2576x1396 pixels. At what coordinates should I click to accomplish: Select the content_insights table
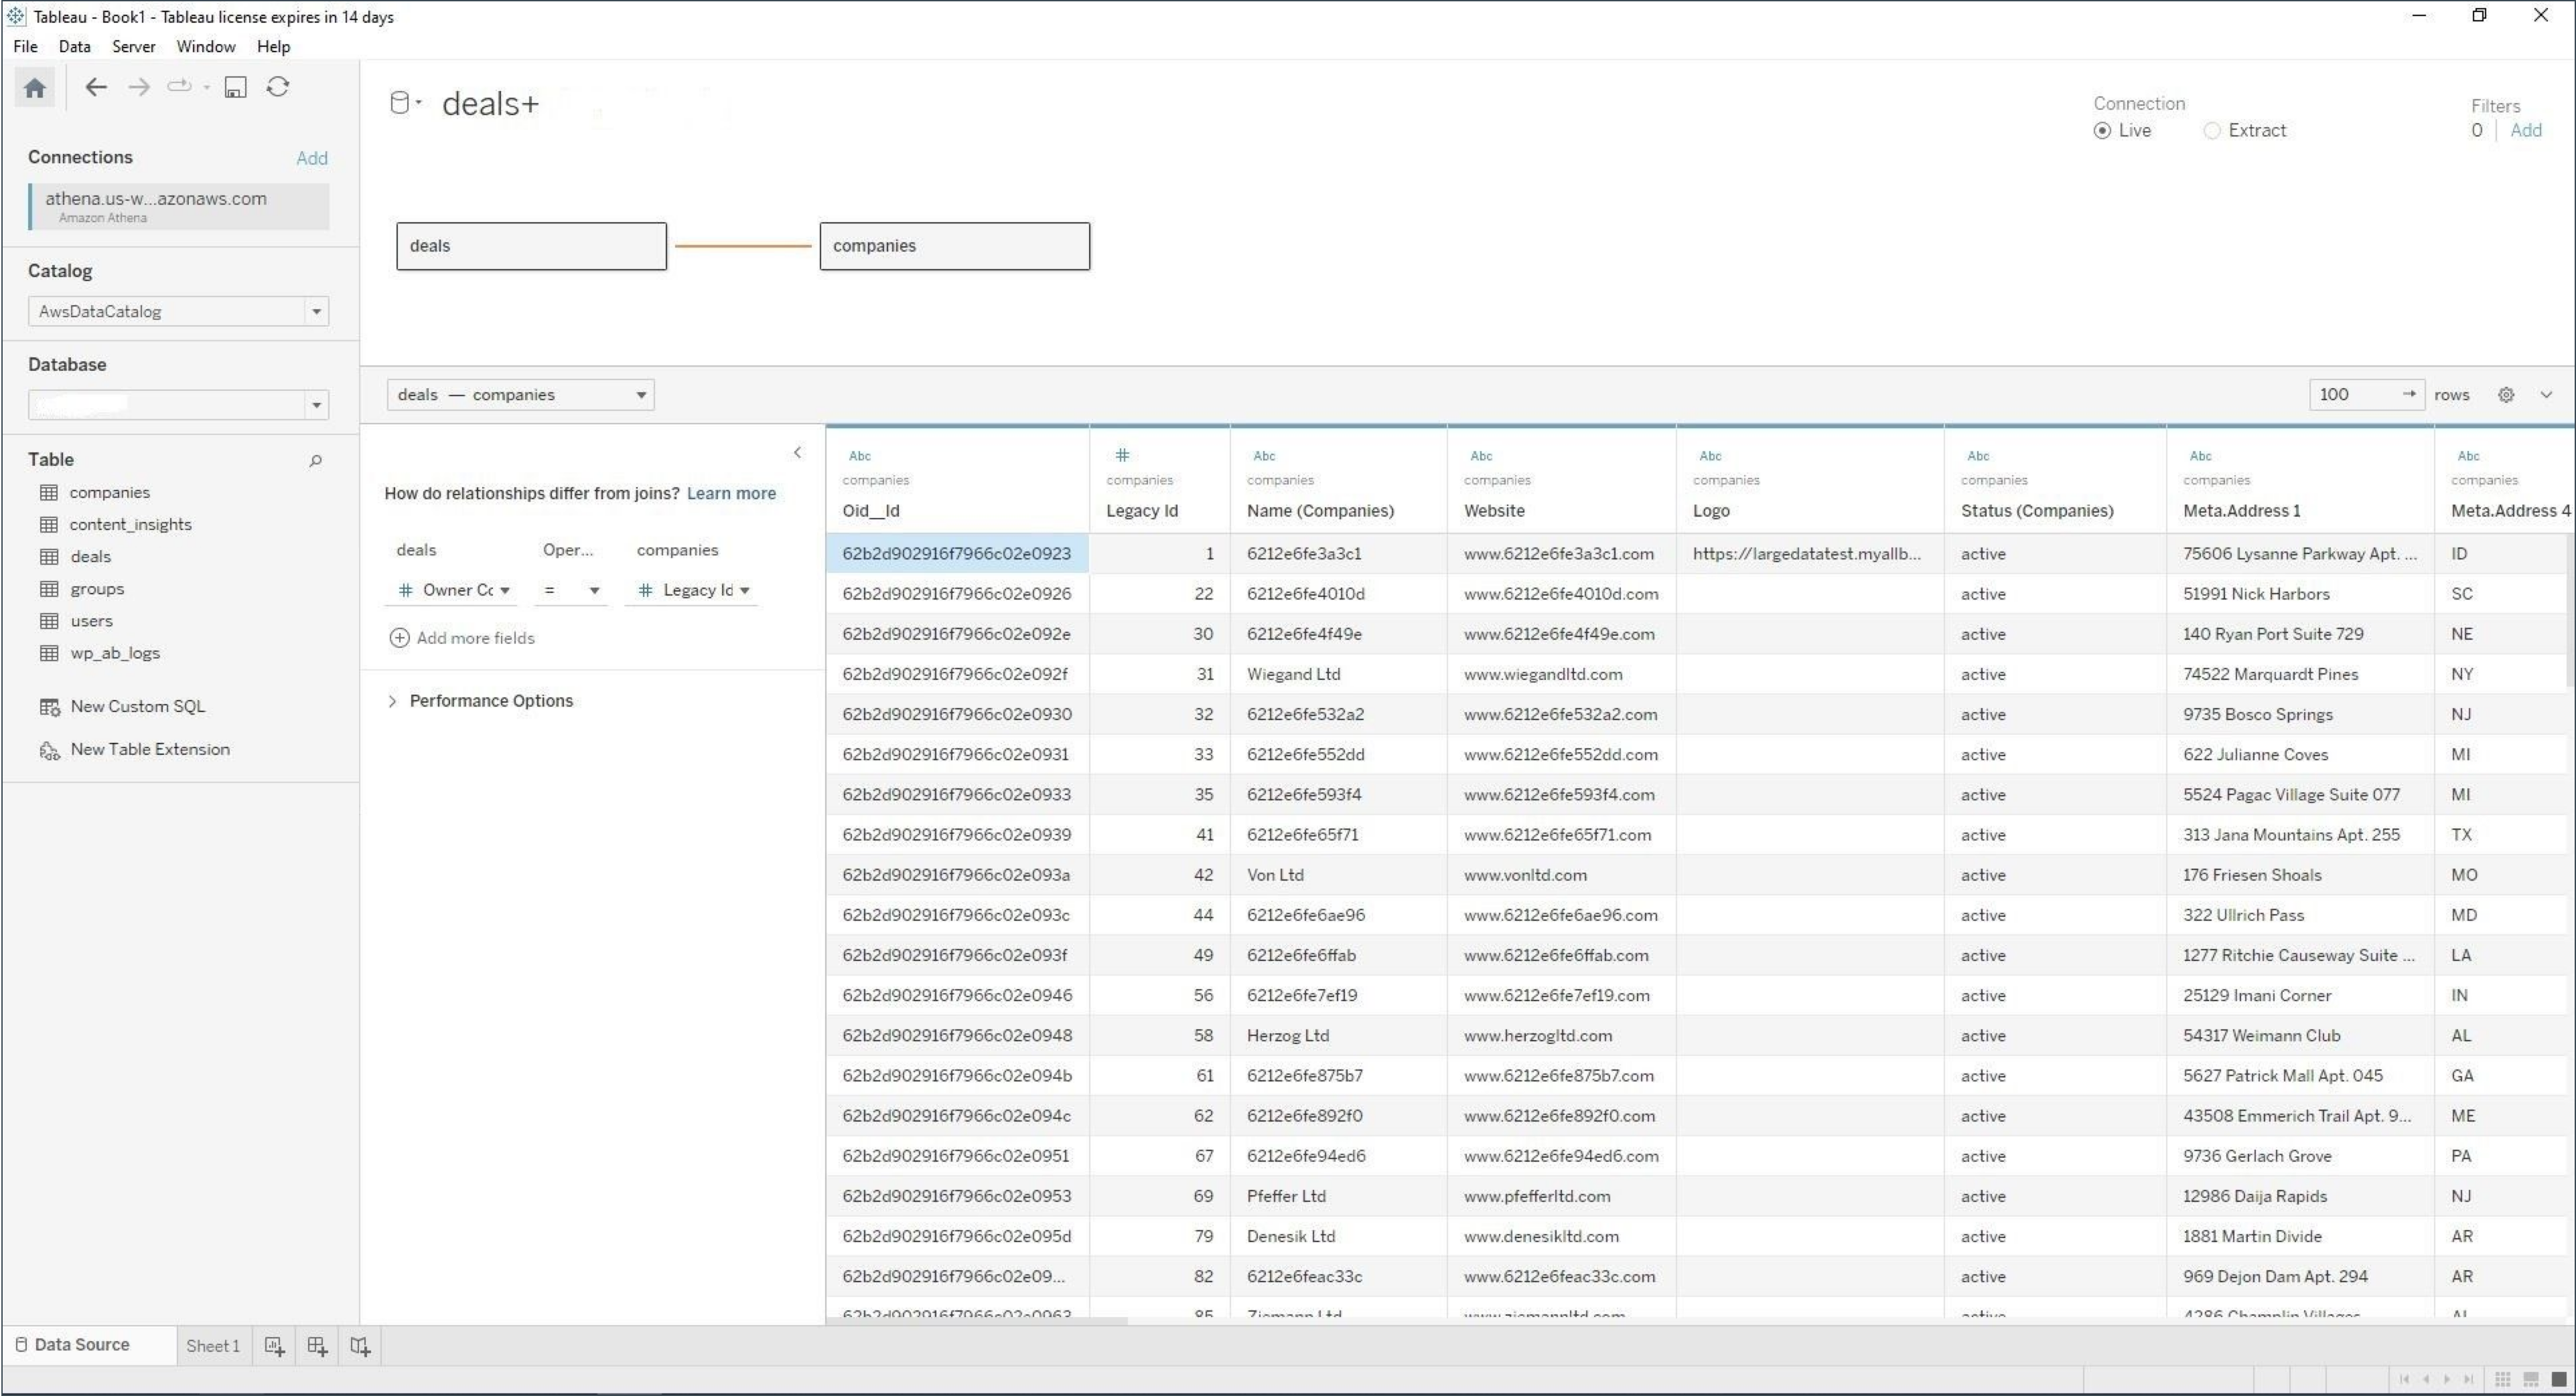pos(130,525)
